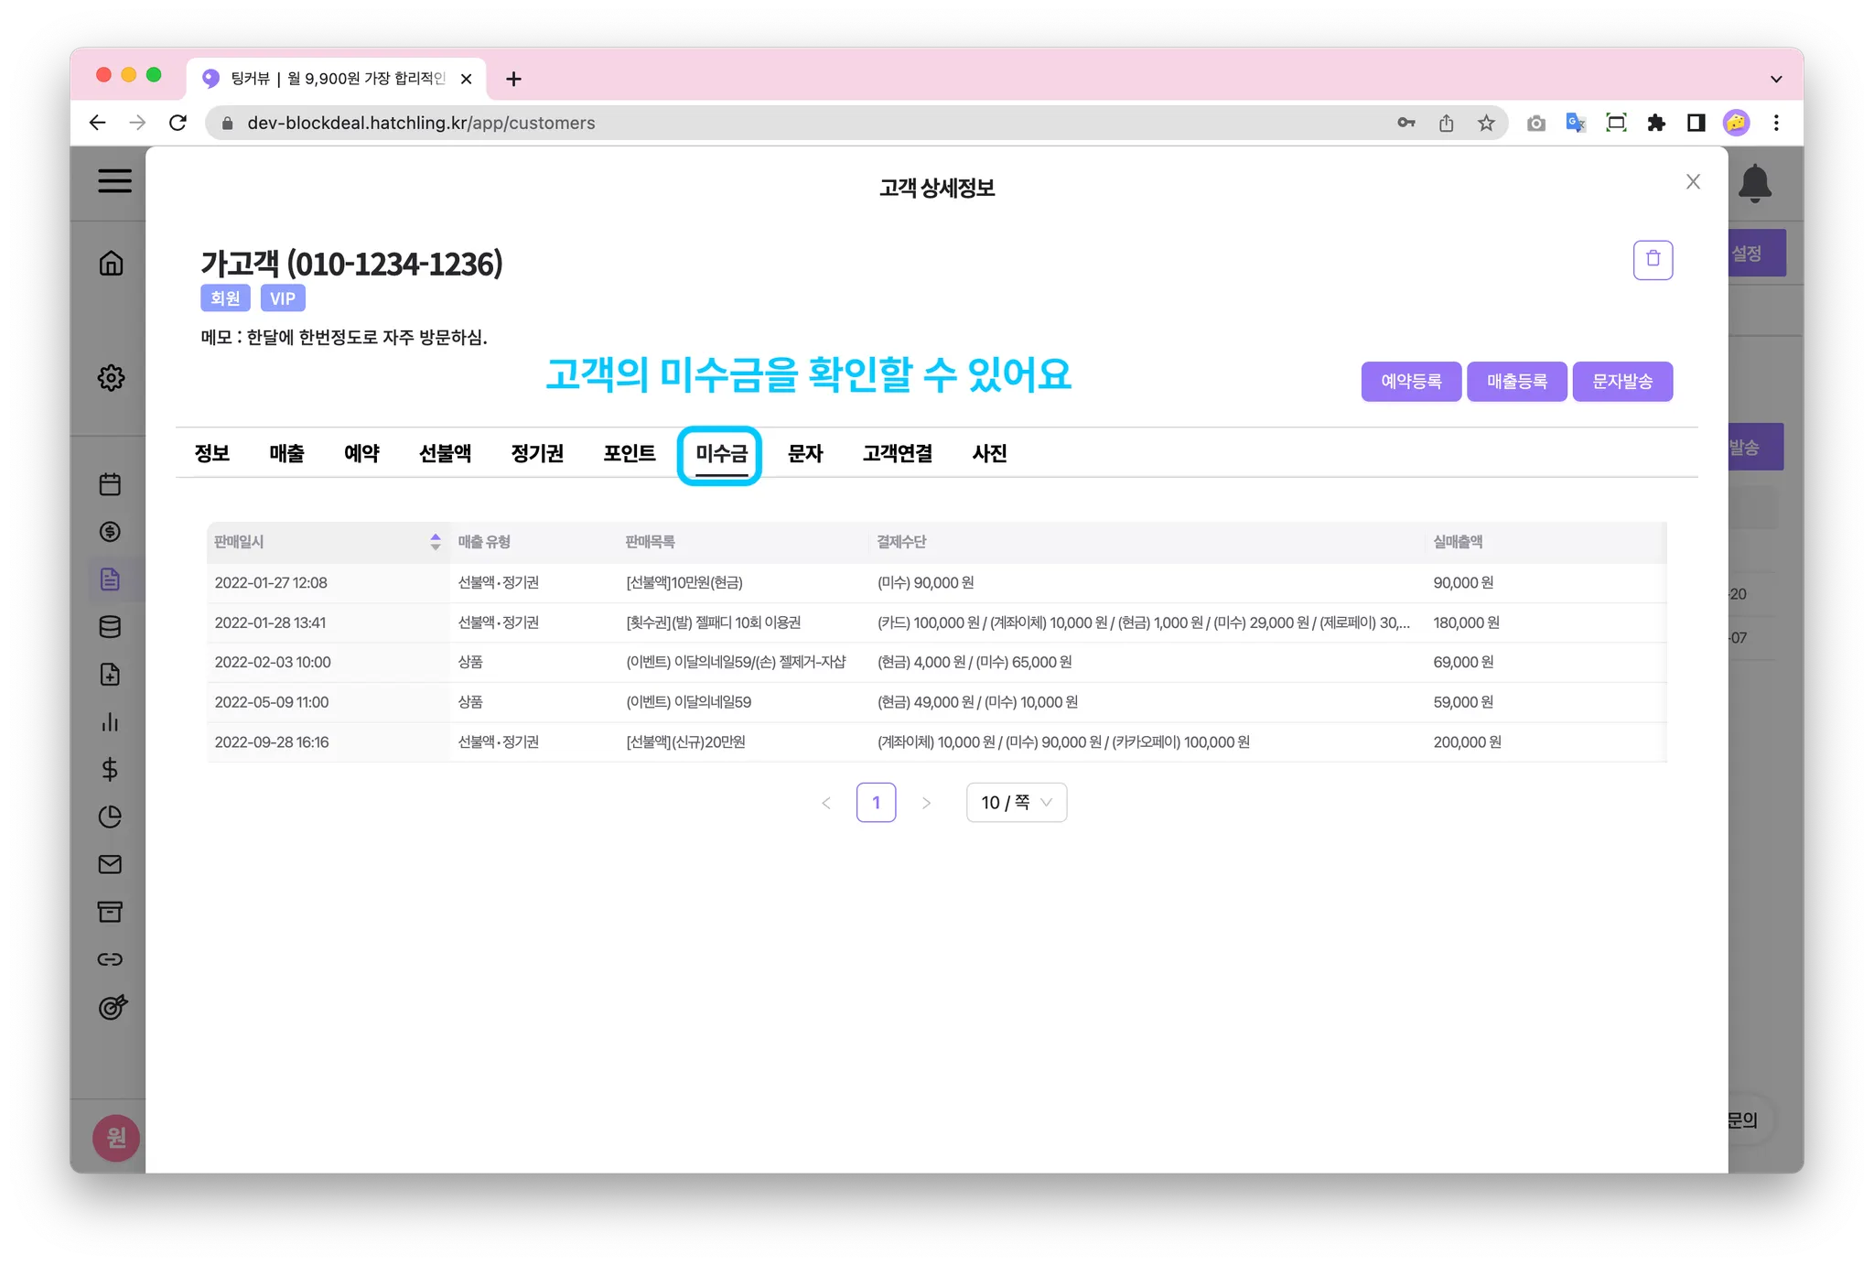The height and width of the screenshot is (1266, 1874).
Task: Click the pie chart sidebar icon
Action: pos(110,817)
